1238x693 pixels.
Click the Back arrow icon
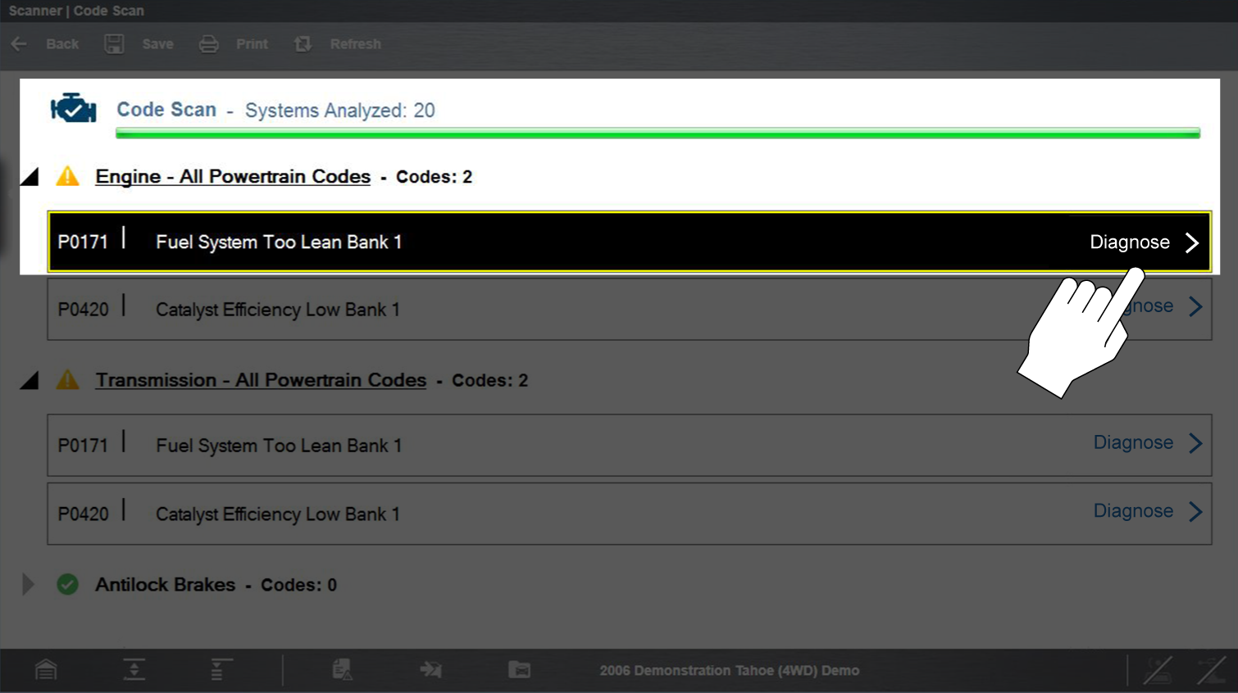point(20,44)
